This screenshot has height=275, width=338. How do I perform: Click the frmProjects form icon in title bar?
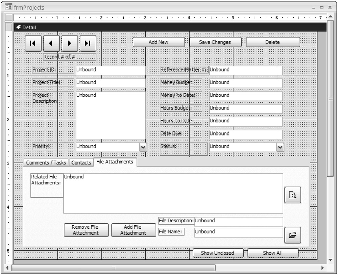tap(9, 7)
